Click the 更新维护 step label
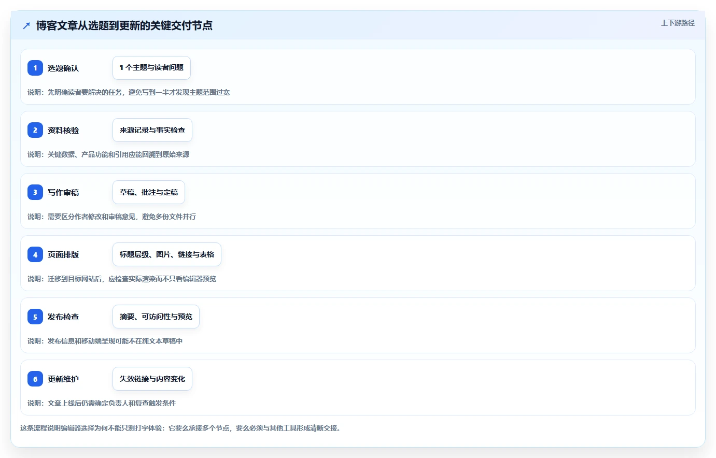 tap(63, 379)
